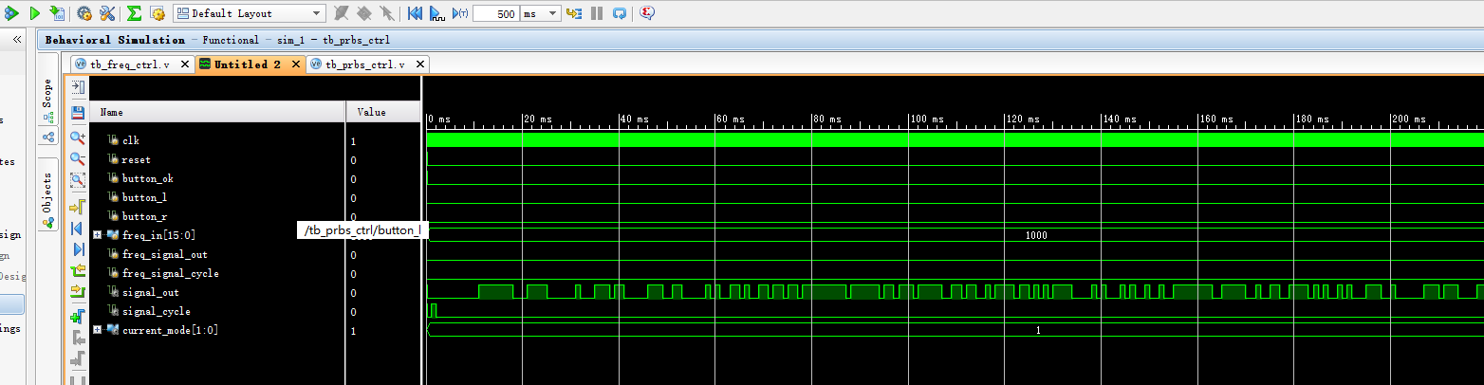This screenshot has width=1484, height=385.
Task: Click the Name column header
Action: (217, 112)
